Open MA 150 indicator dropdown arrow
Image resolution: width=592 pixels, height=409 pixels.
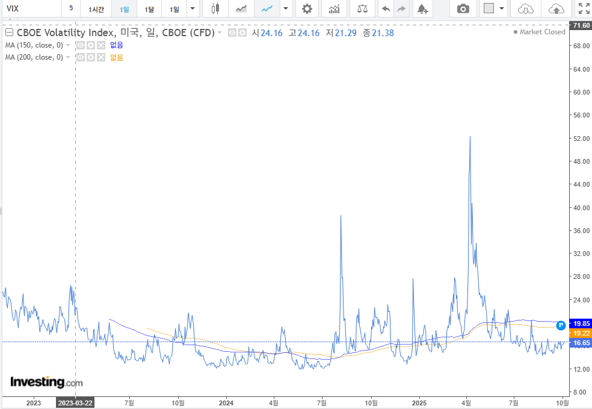pos(68,45)
